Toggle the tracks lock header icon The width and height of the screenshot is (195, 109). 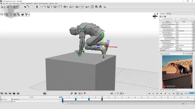(61, 97)
